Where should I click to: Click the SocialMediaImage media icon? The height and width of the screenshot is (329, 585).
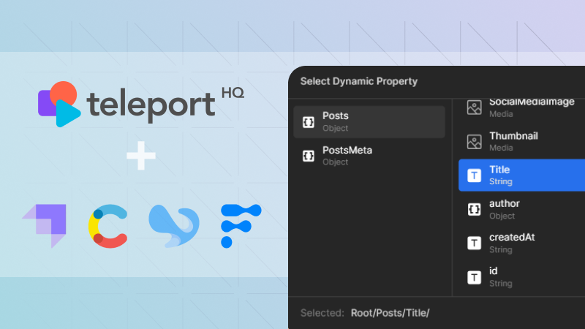474,107
